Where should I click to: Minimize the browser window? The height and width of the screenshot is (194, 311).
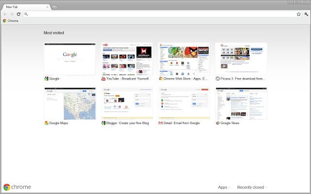pyautogui.click(x=291, y=2)
